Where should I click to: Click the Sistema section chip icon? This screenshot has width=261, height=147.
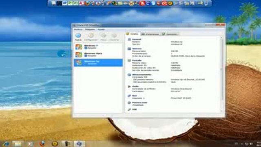tap(129, 49)
